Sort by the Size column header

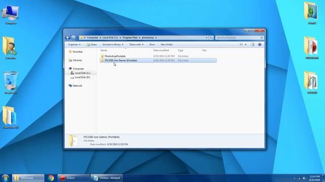(x=204, y=51)
